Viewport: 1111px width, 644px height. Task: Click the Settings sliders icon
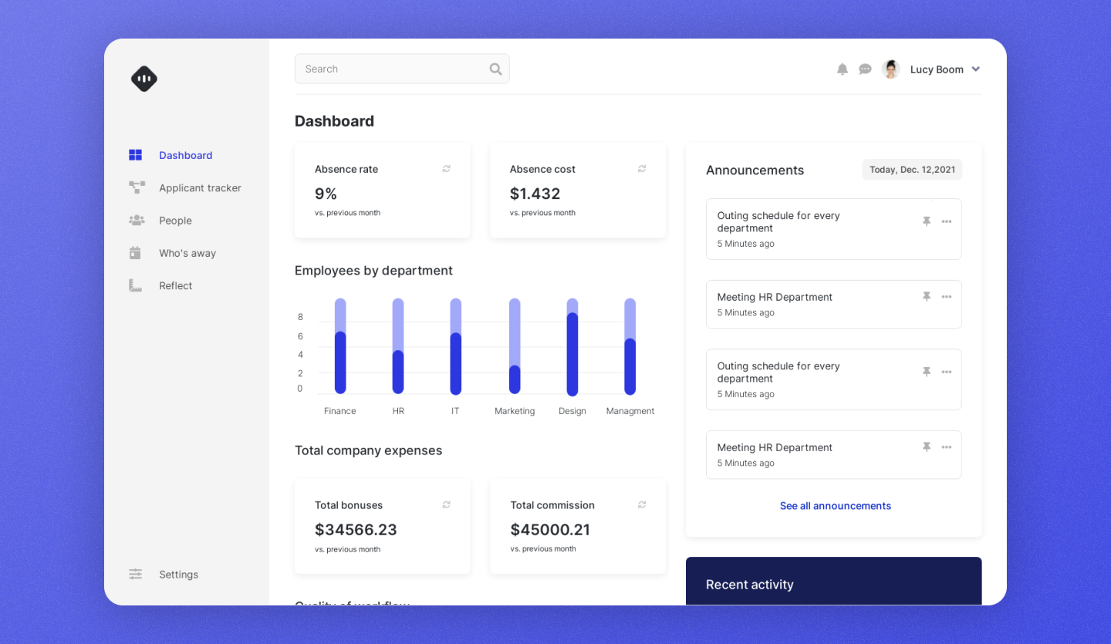pyautogui.click(x=136, y=574)
